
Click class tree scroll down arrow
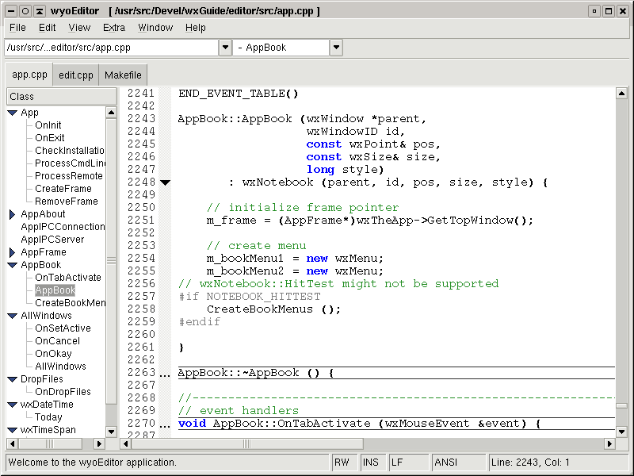[111, 432]
